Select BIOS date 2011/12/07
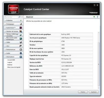The image size is (104, 98). click(x=65, y=70)
